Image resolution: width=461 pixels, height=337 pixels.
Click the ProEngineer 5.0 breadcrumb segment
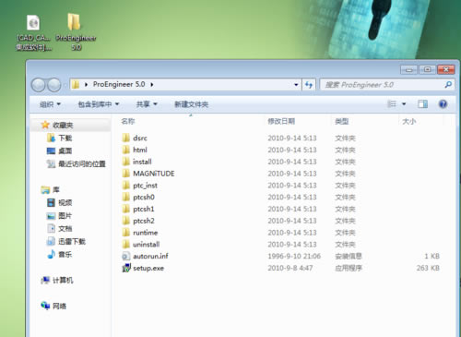(x=119, y=84)
